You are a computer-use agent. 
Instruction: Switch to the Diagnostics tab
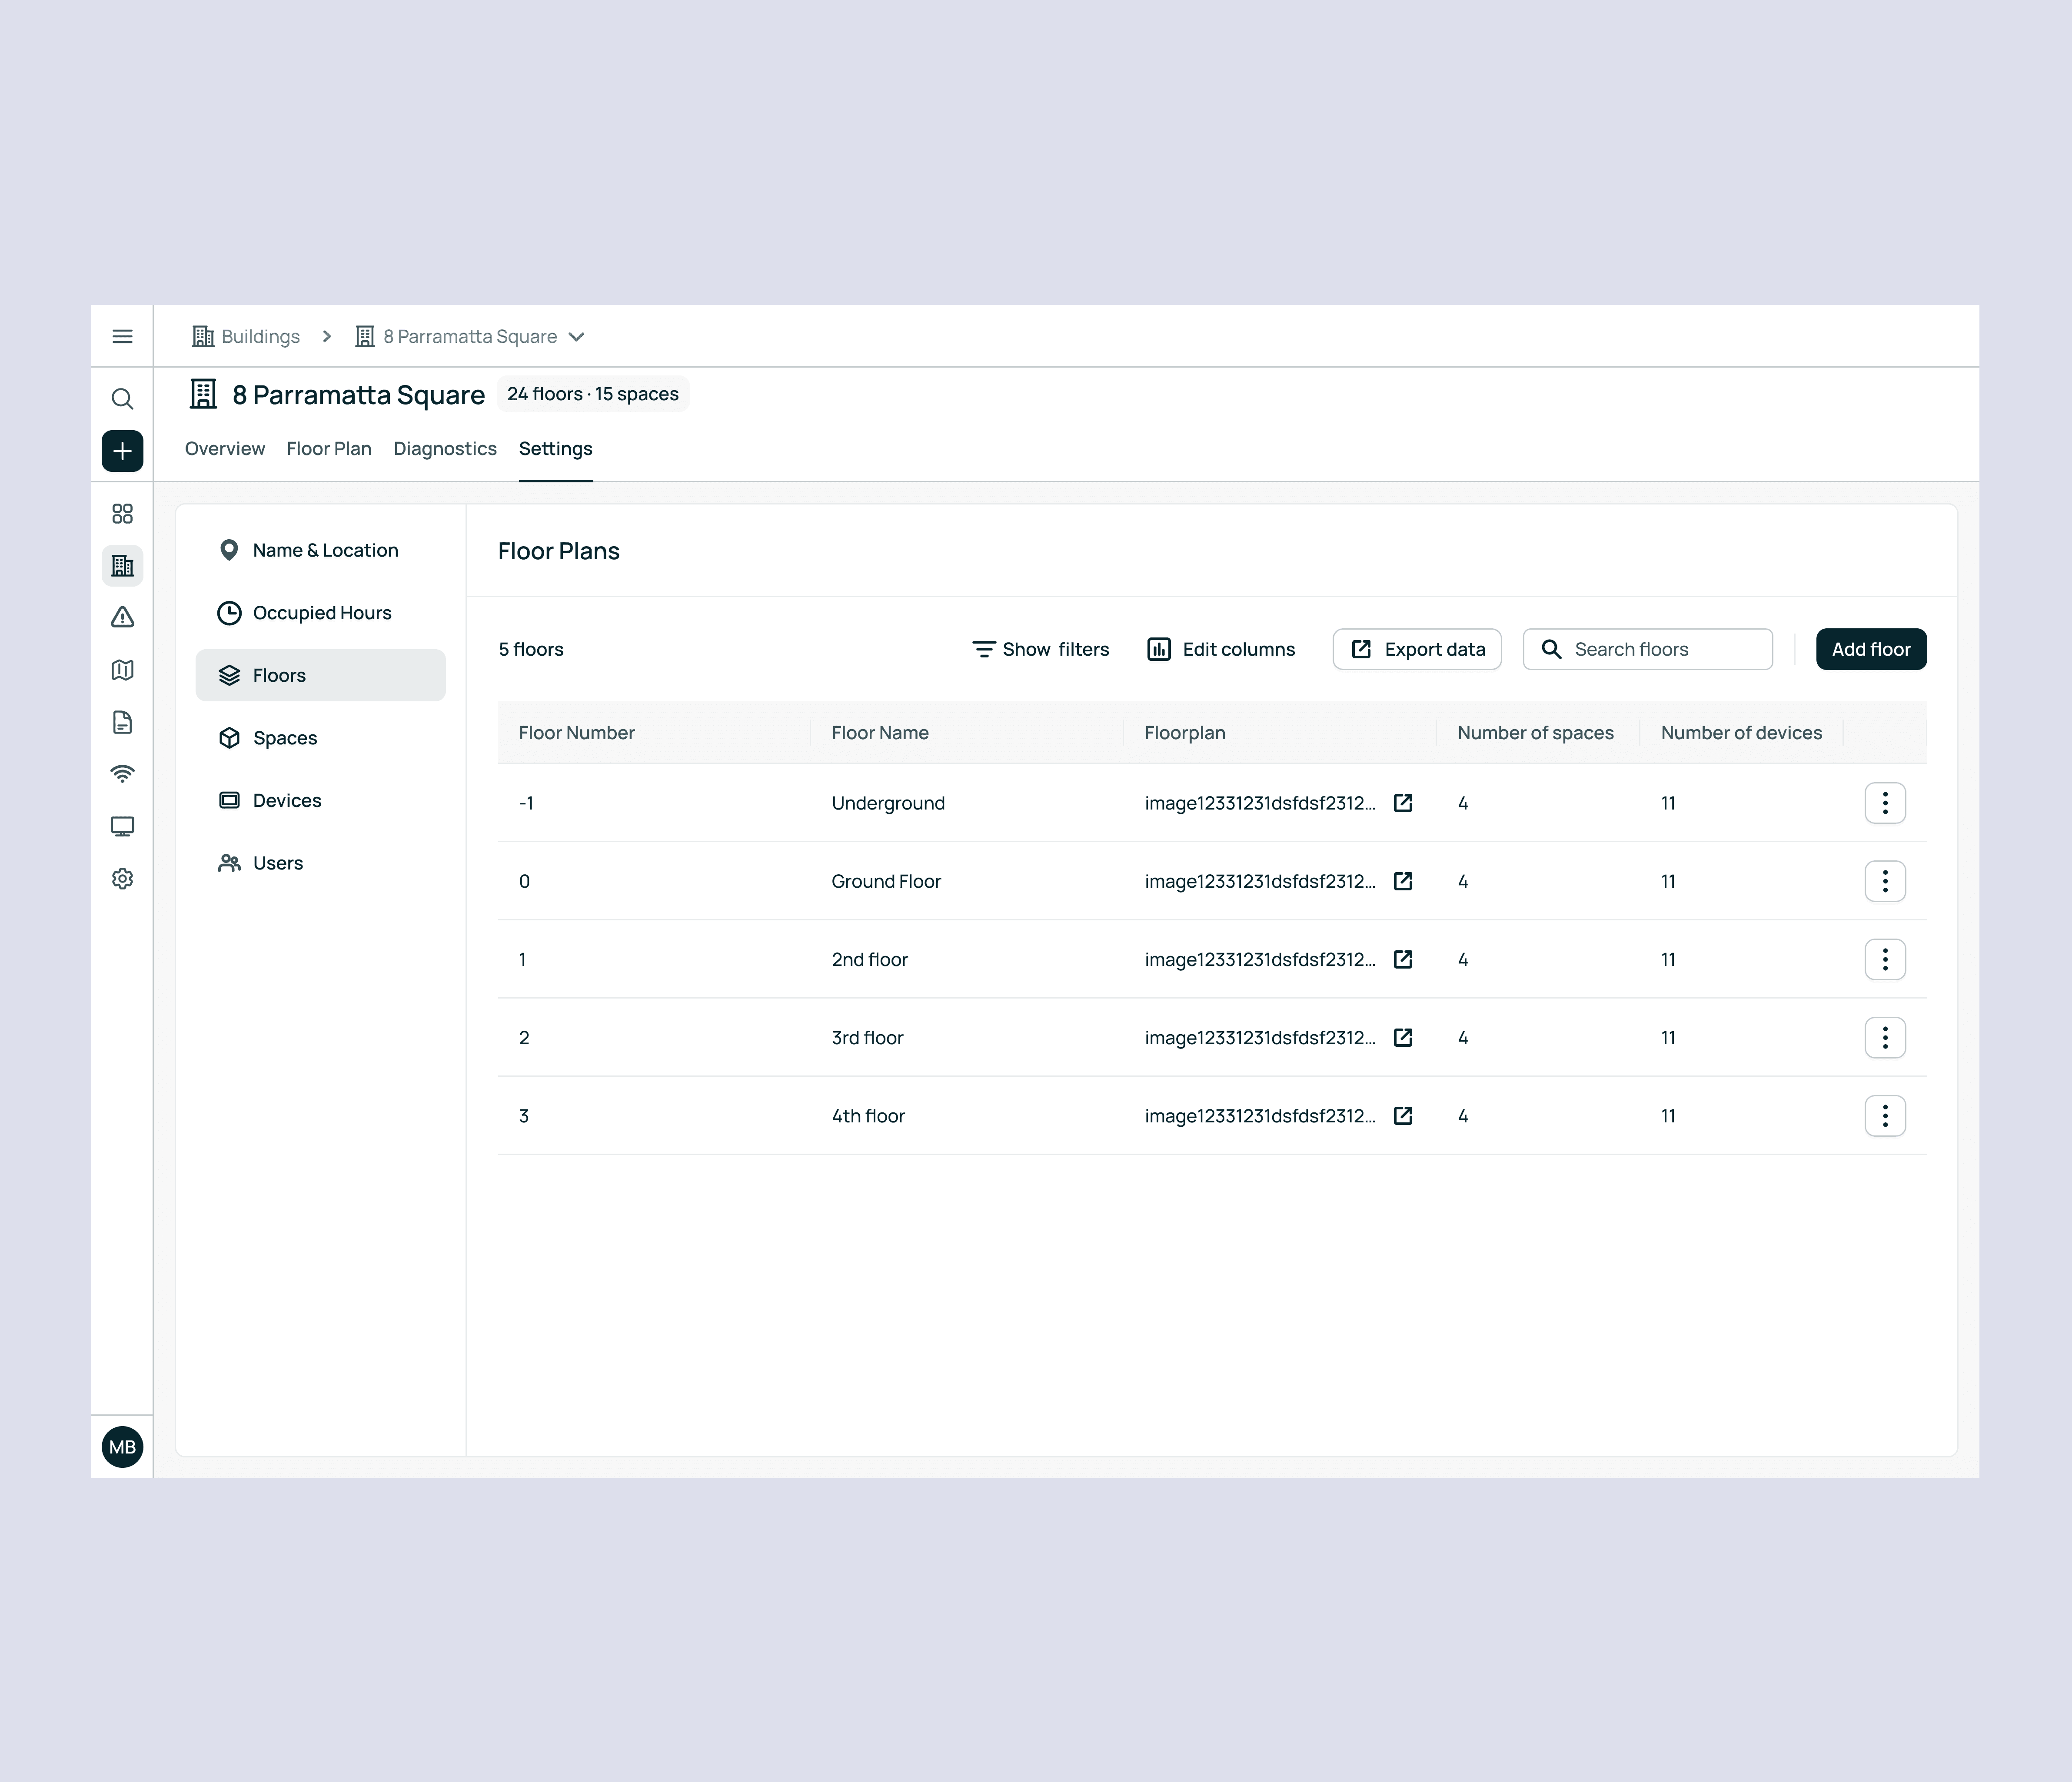445,449
